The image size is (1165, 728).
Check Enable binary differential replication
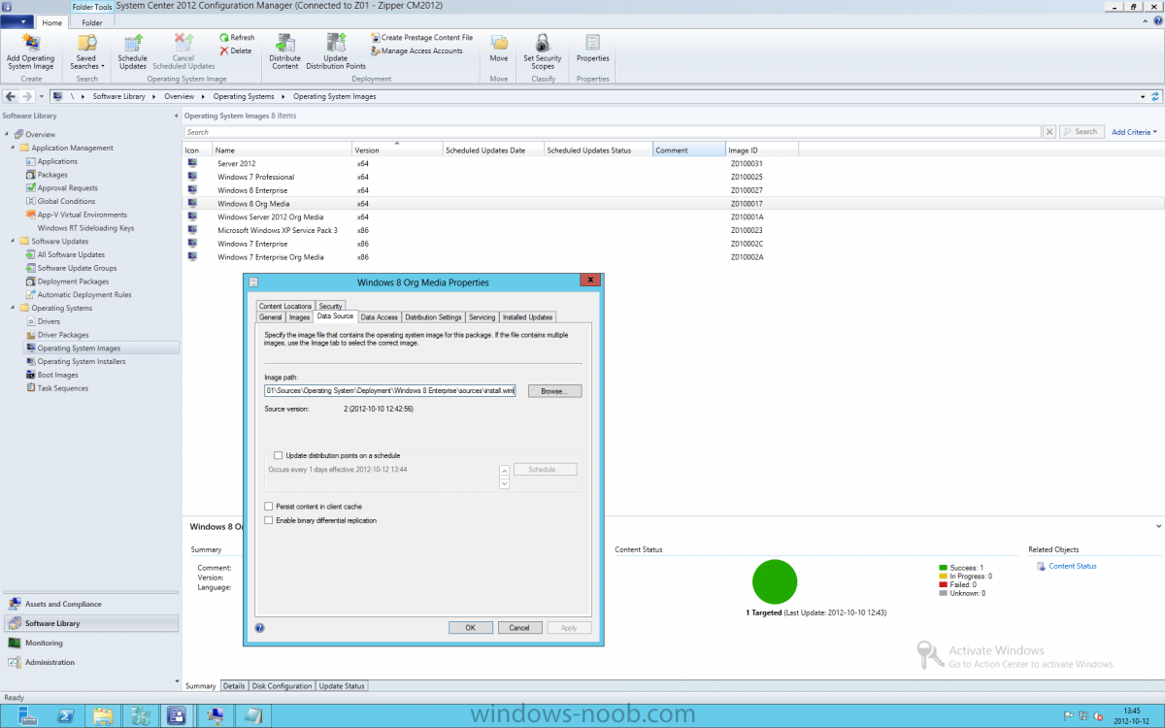coord(269,520)
